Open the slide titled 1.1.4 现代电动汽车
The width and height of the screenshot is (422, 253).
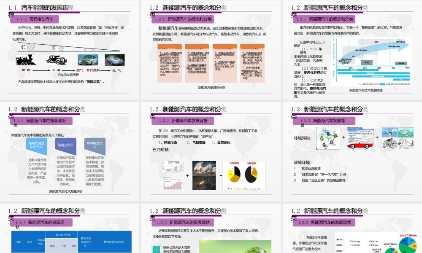click(x=70, y=50)
